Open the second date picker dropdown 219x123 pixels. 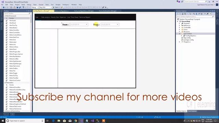117,25
